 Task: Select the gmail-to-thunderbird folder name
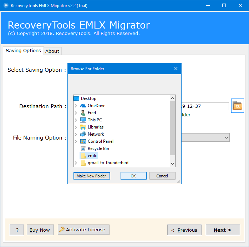[x=108, y=163]
